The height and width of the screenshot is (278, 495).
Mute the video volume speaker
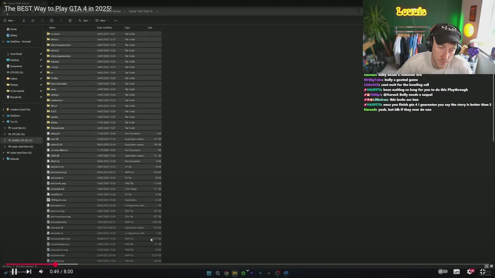click(x=41, y=271)
